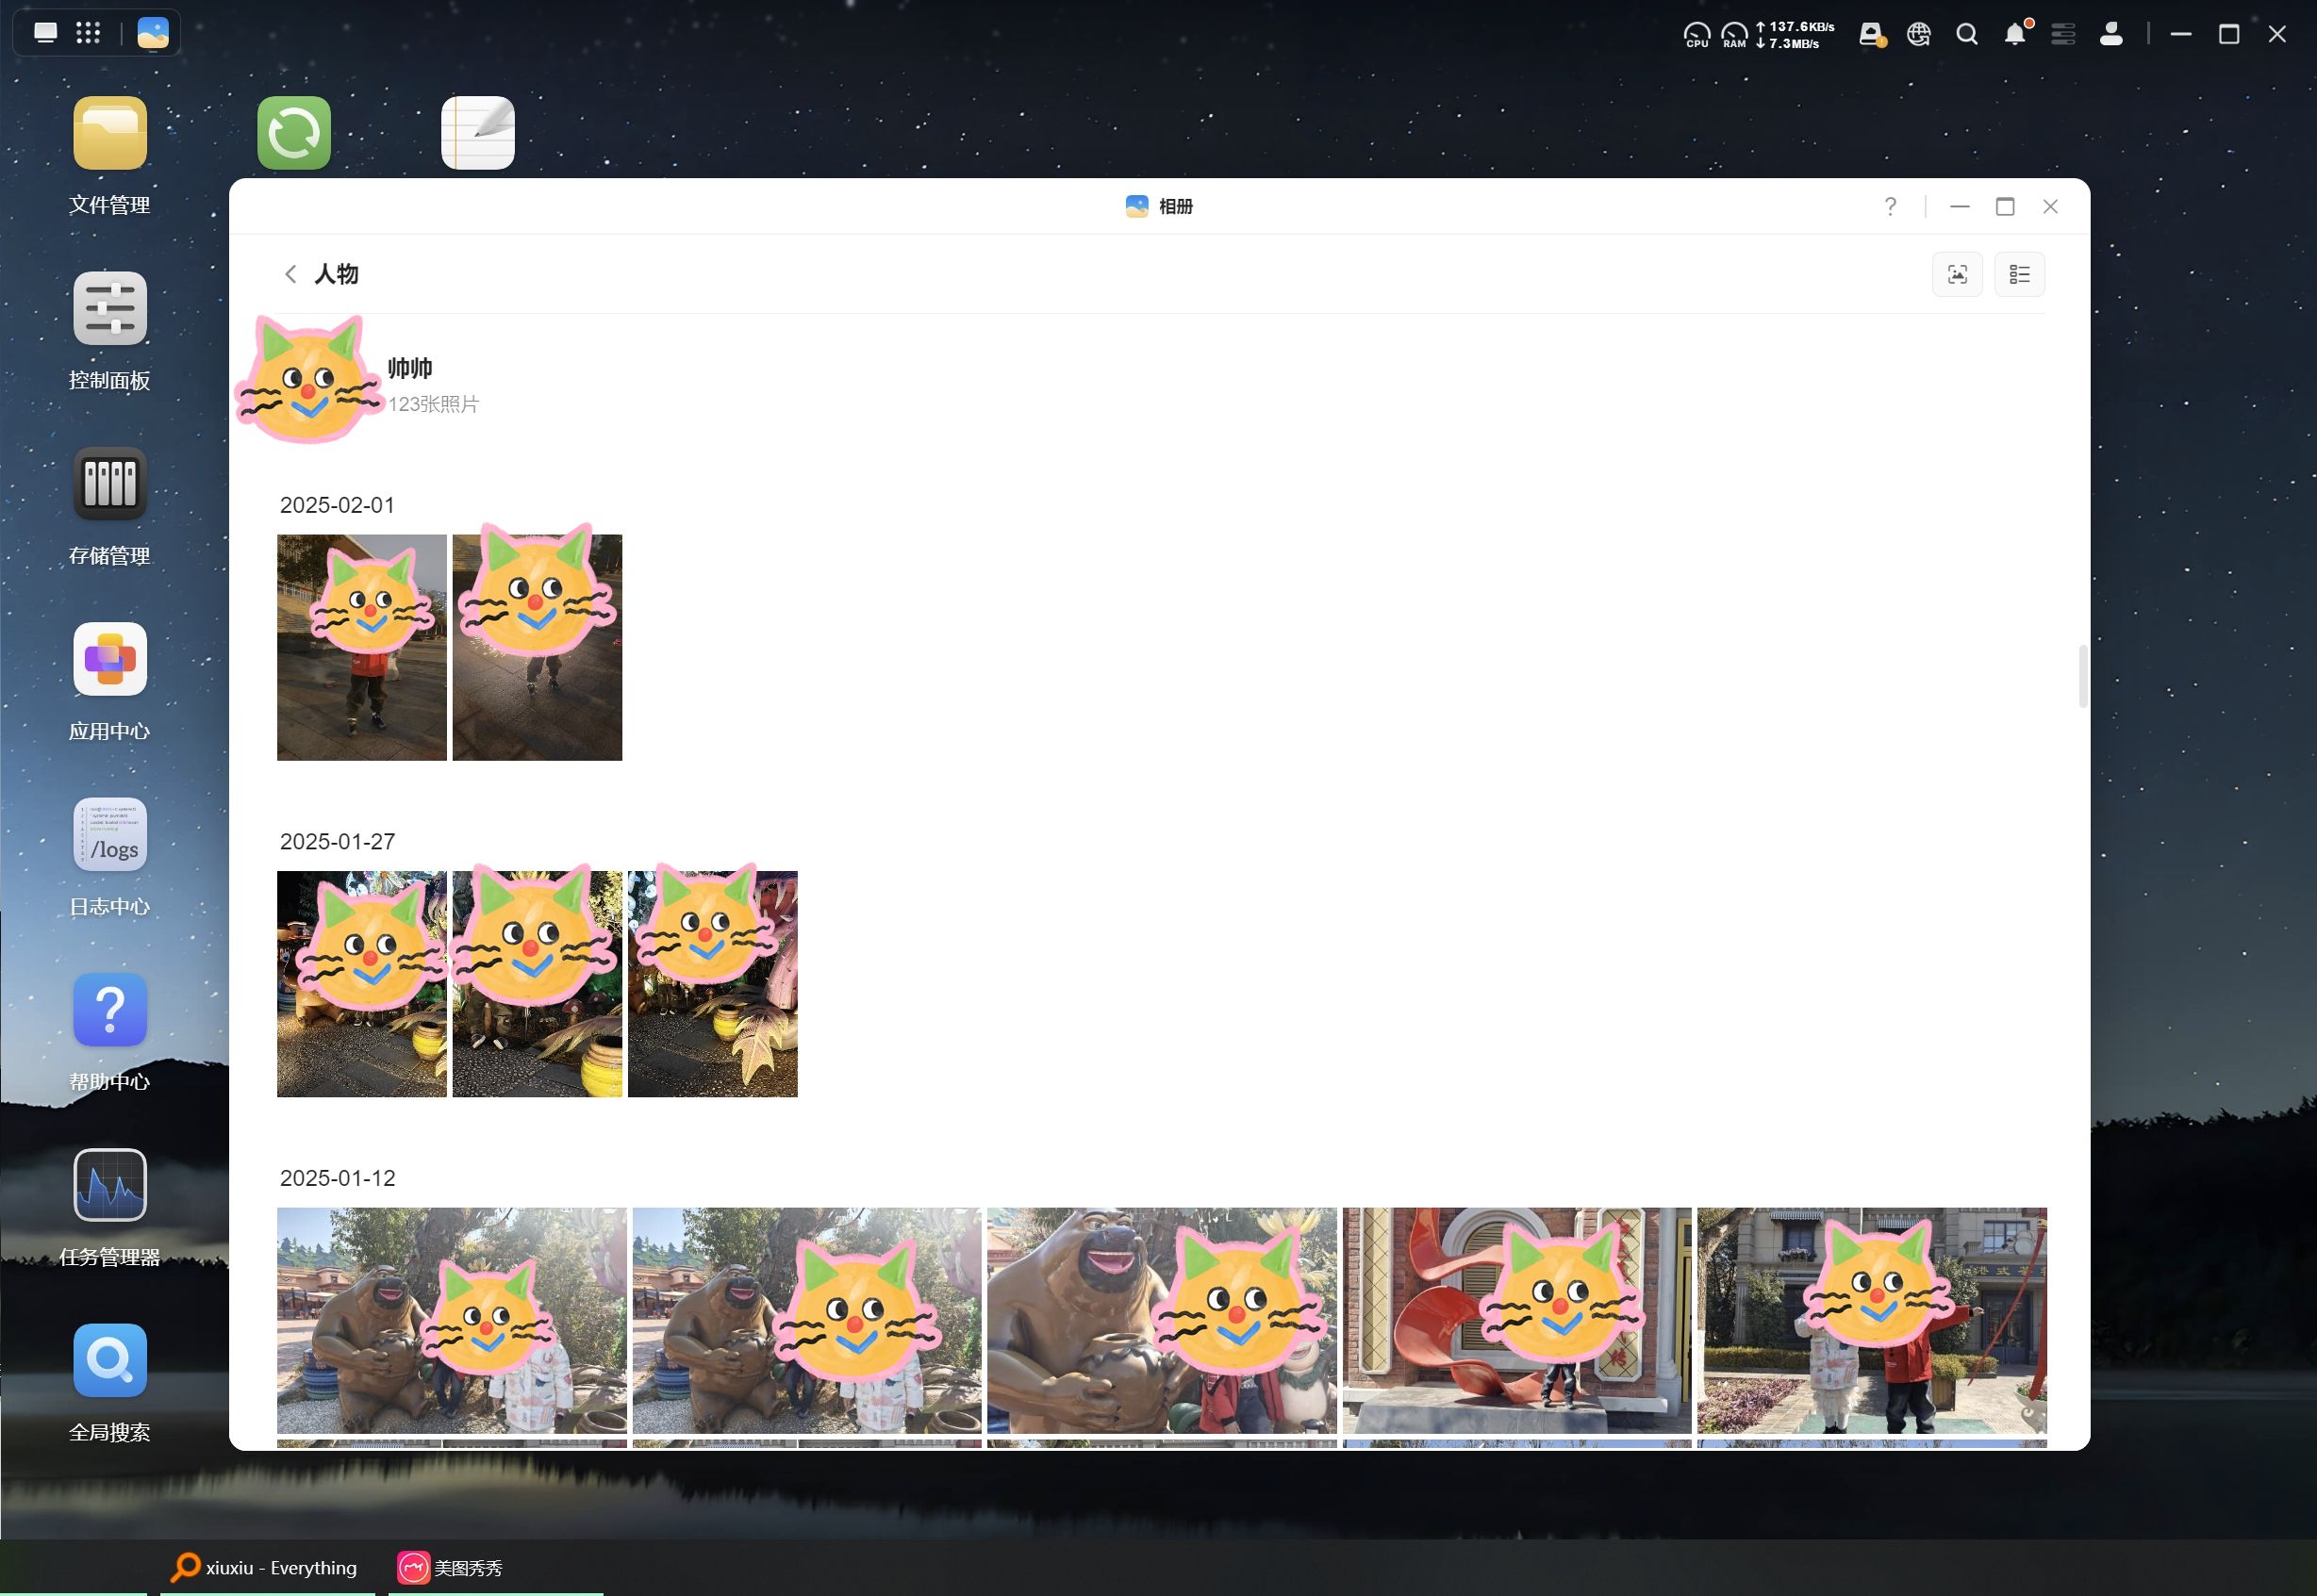
Task: Open the all-apps grid launcher
Action: pyautogui.click(x=88, y=33)
